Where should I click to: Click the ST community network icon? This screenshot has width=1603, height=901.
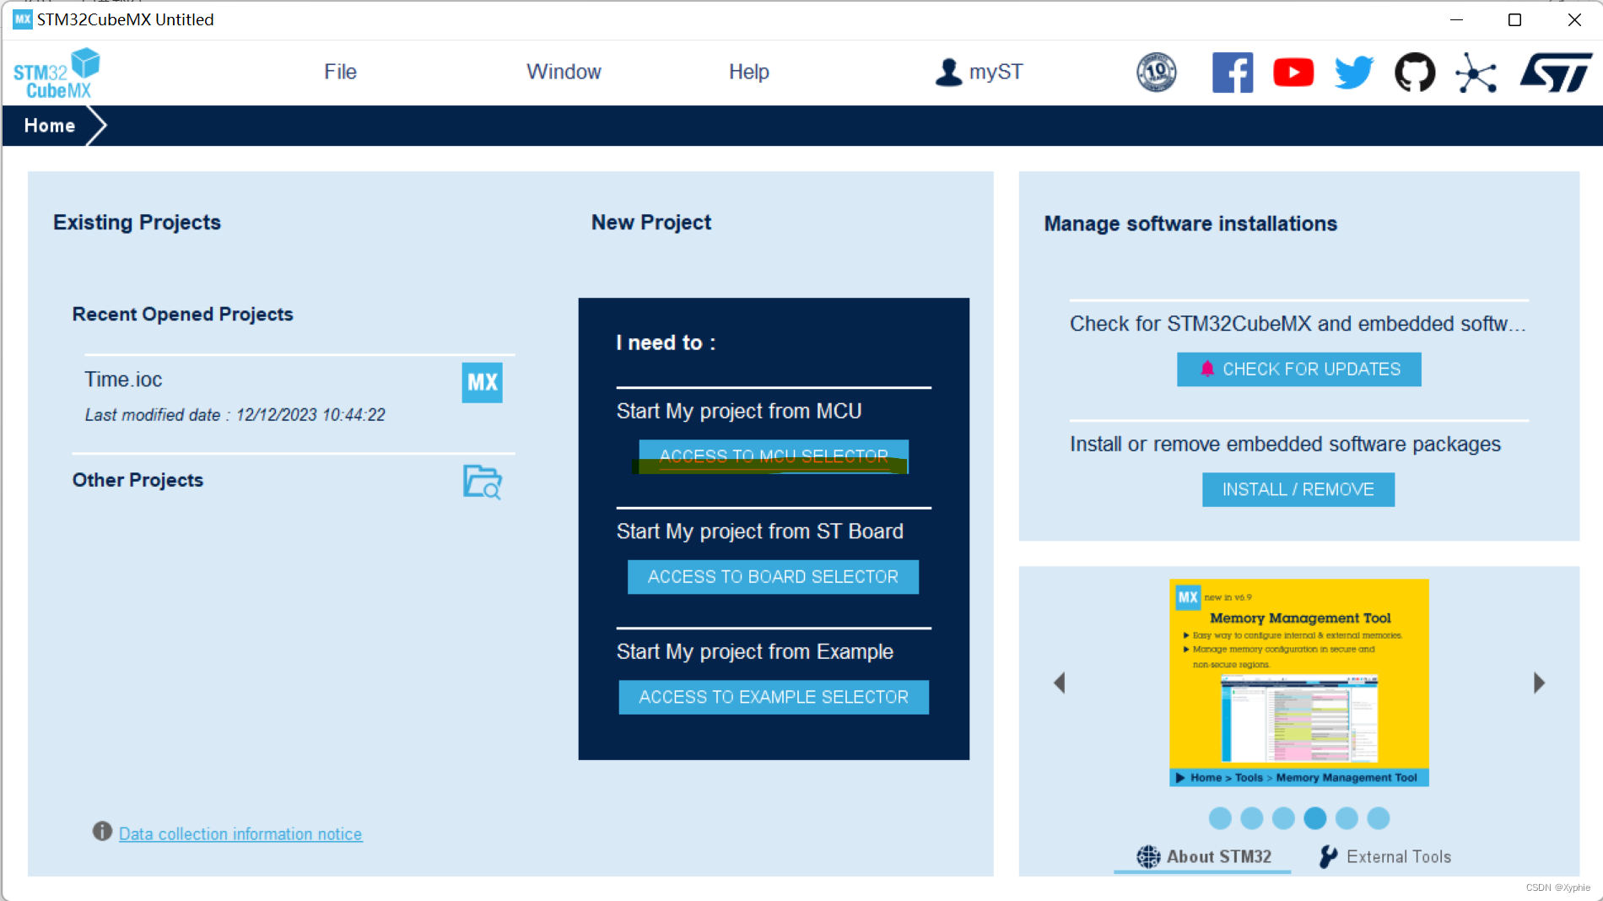click(1476, 73)
